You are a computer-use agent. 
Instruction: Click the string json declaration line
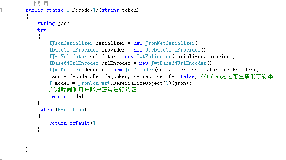pos(55,24)
